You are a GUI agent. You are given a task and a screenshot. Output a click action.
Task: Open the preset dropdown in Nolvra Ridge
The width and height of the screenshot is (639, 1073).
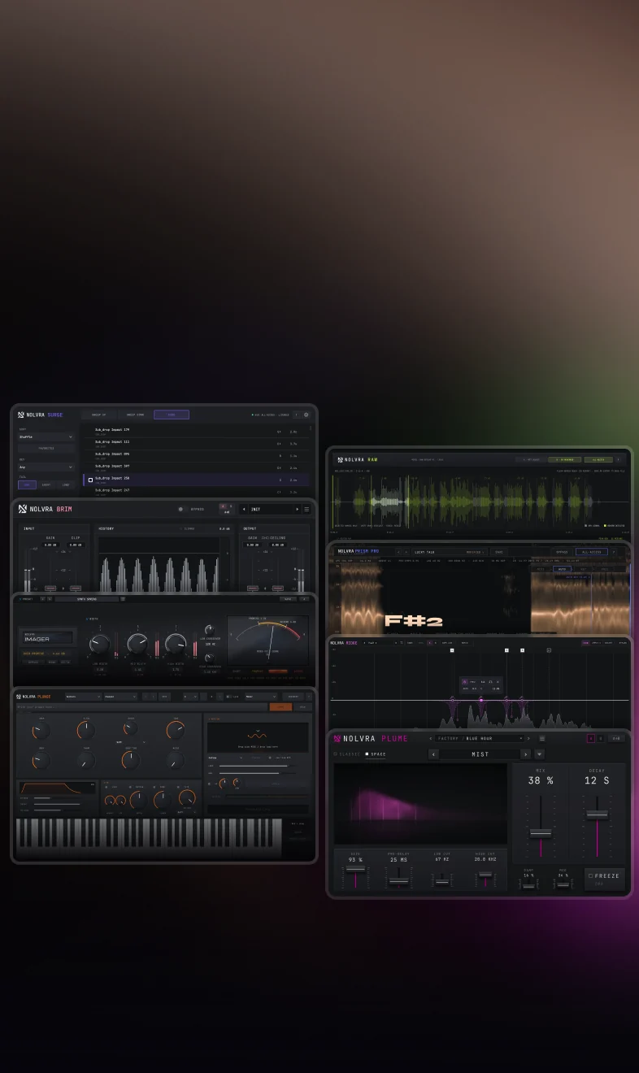380,642
